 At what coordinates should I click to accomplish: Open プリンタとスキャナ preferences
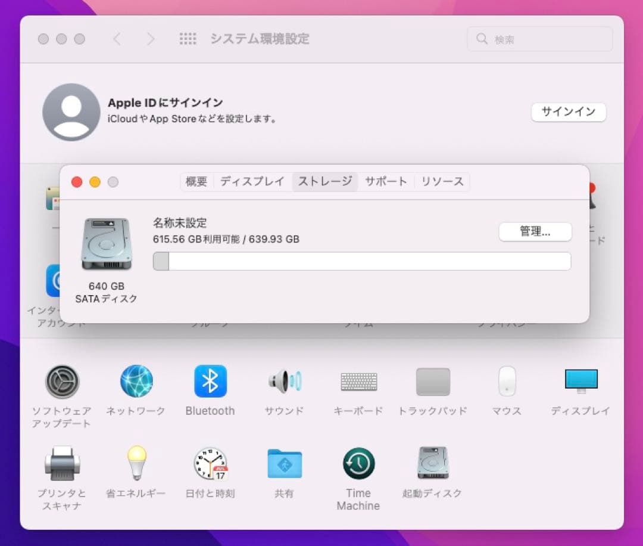[61, 463]
